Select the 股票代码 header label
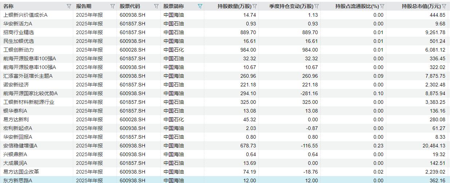 130,6
